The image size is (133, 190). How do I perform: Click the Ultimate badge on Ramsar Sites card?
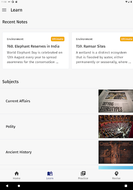126,39
